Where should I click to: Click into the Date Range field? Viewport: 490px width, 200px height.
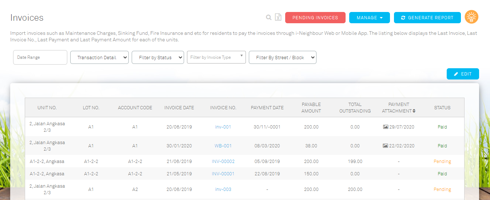(40, 57)
